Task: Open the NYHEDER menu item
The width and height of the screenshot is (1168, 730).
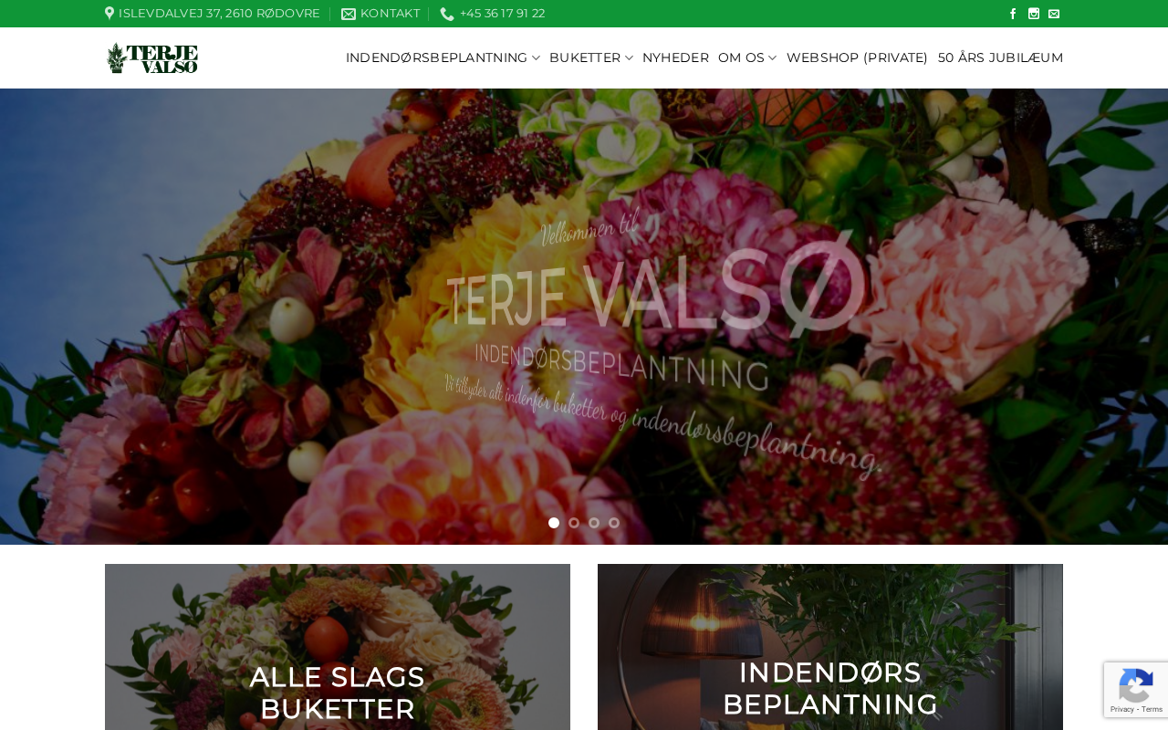Action: tap(675, 57)
